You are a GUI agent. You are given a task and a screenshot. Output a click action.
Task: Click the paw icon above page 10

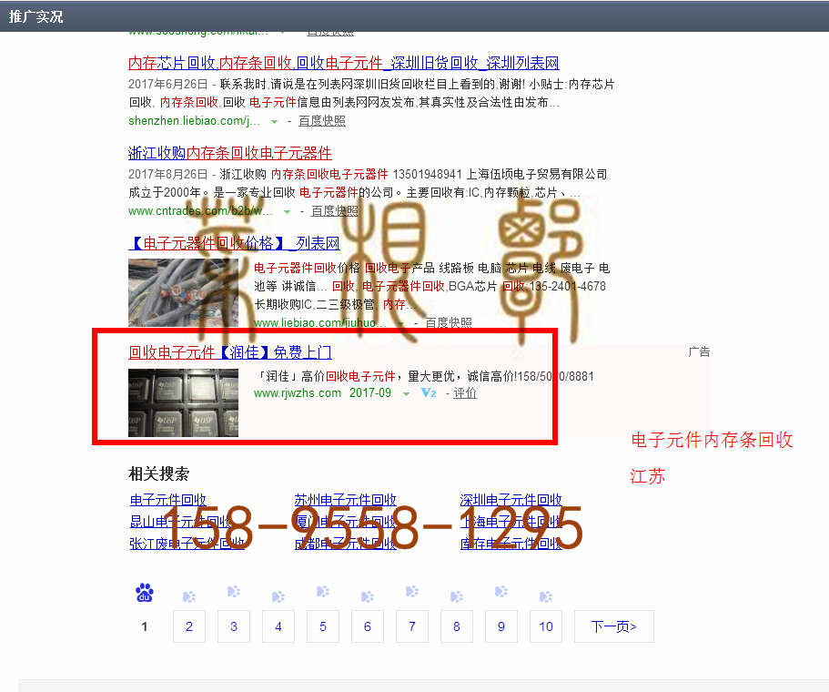coord(546,596)
